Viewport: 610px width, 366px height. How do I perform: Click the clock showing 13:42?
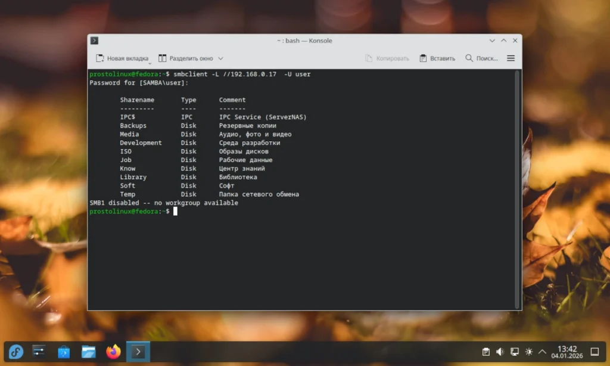click(x=567, y=352)
